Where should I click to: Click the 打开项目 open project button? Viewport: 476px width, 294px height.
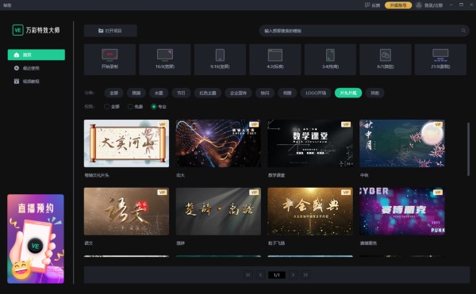point(110,31)
